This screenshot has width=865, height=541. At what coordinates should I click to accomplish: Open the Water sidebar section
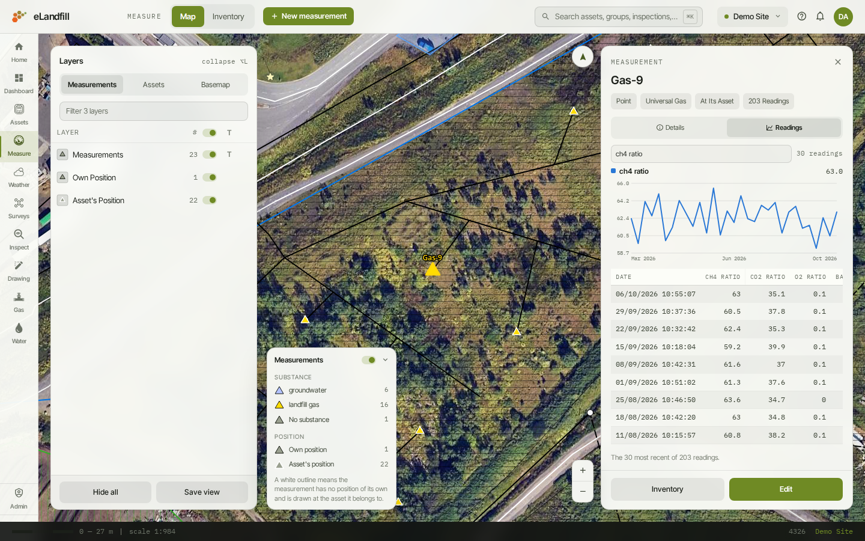19,334
